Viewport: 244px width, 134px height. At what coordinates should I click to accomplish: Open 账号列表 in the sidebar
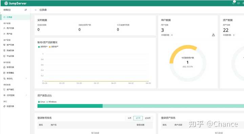coord(10,67)
